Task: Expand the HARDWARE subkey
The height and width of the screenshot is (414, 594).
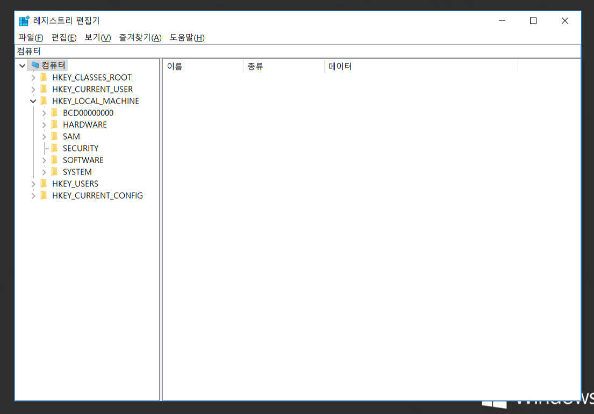Action: coord(44,125)
